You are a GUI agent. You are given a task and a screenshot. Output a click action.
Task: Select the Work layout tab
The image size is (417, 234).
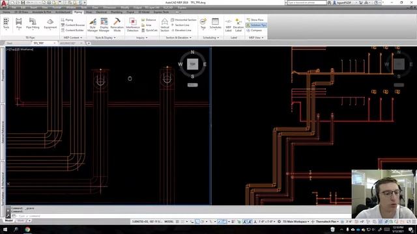tap(20, 220)
